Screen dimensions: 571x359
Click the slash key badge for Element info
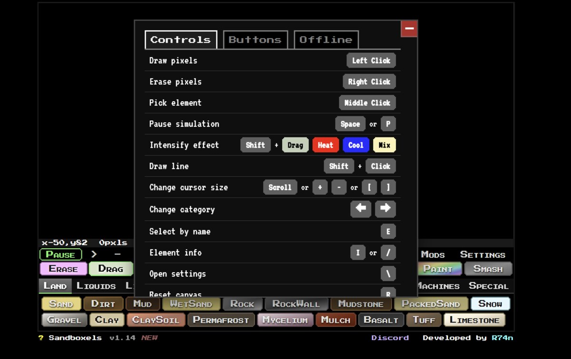tap(388, 253)
